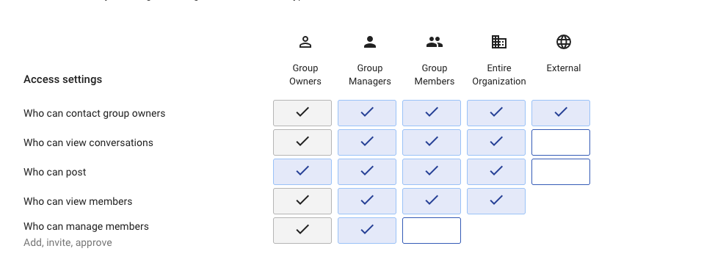Uncheck Group Members for view members

(x=432, y=201)
